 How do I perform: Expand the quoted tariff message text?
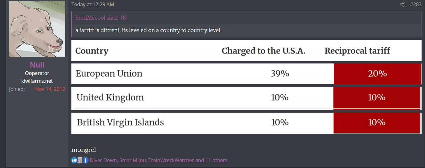pyautogui.click(x=148, y=30)
